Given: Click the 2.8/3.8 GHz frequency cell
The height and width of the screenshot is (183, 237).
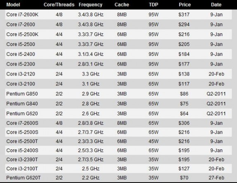Looking at the screenshot, I should [91, 123].
